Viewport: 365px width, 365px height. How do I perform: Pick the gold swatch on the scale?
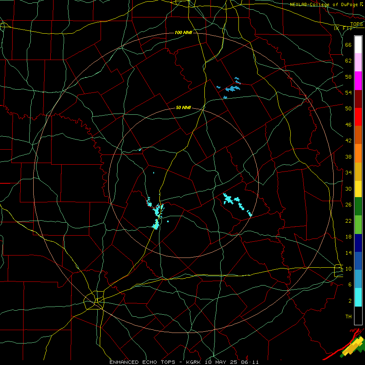(x=358, y=172)
